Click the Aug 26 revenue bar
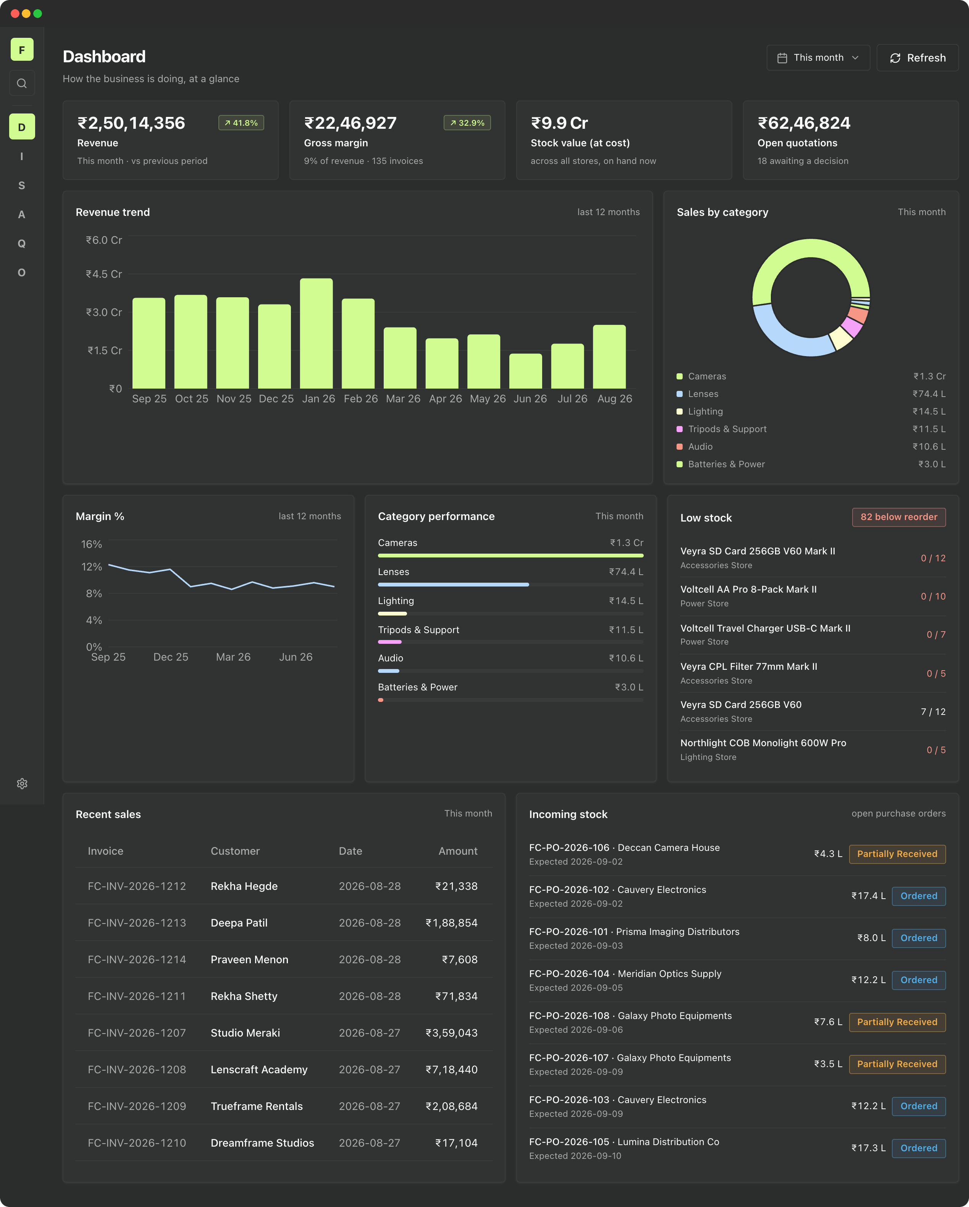969x1207 pixels. (609, 356)
